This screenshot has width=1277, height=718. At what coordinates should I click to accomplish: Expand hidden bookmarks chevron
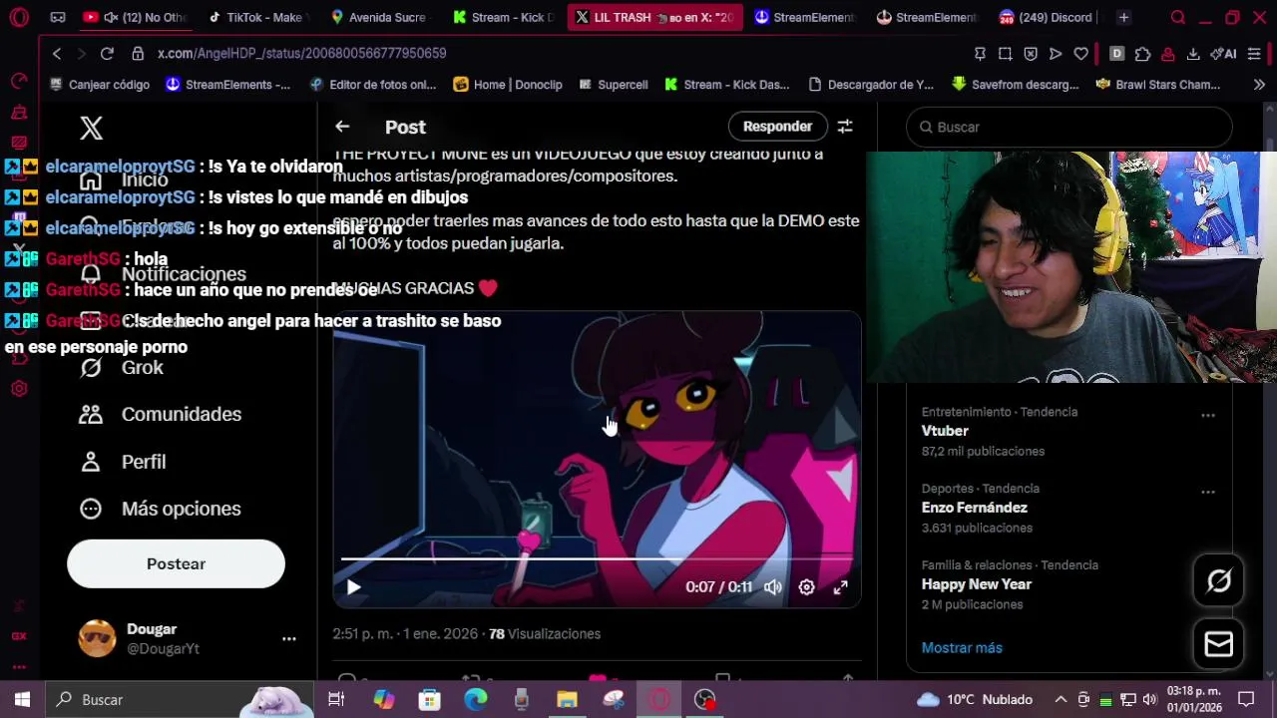click(1259, 85)
